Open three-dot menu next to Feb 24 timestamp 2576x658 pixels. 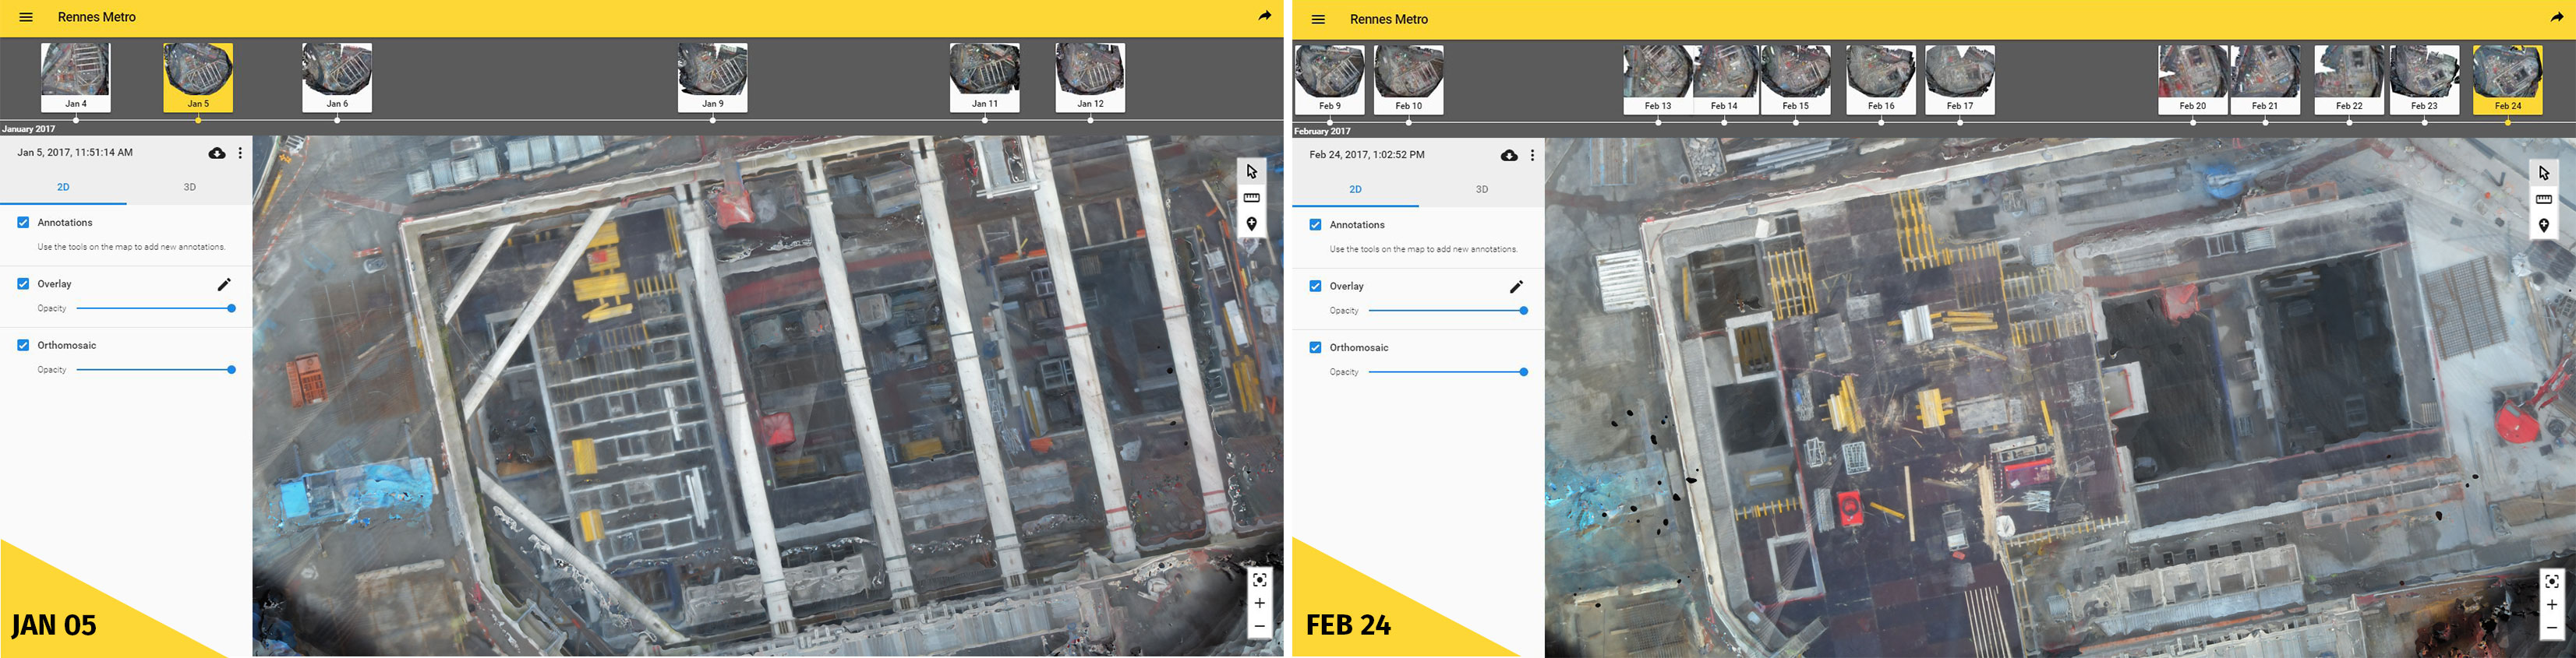click(1532, 155)
